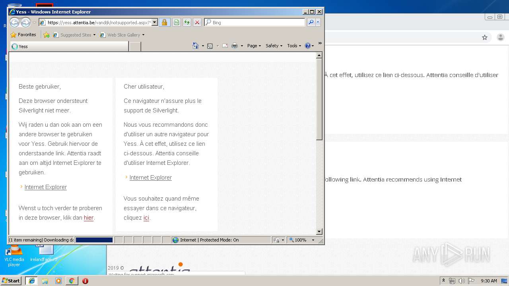
Task: Follow the French Internet Explorer link
Action: (150, 178)
